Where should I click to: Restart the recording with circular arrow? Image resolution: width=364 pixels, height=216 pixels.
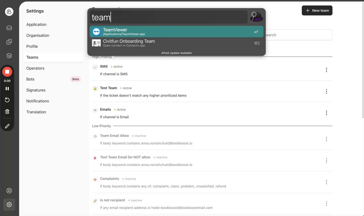coord(7,100)
